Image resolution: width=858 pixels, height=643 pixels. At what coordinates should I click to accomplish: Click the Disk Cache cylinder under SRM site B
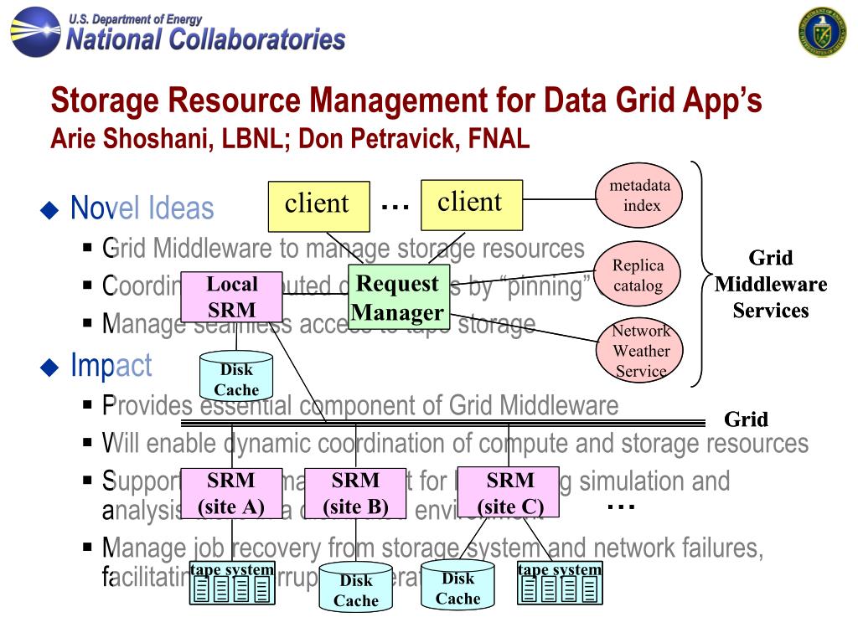[356, 587]
